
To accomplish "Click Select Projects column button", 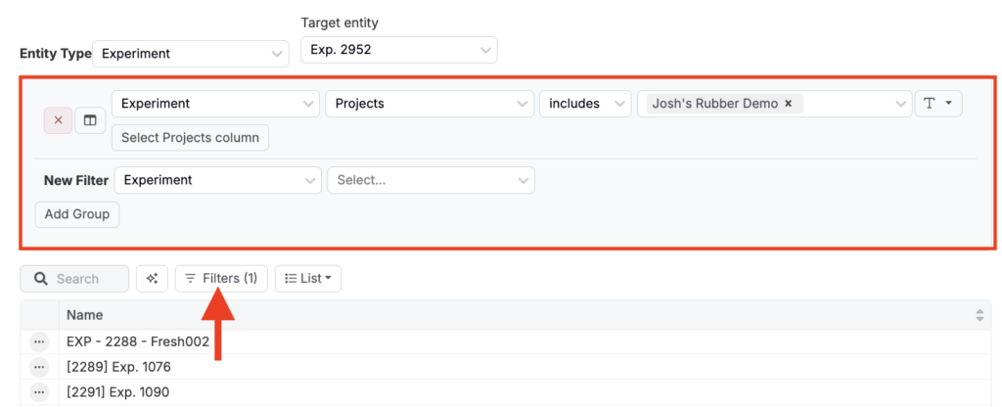I will 190,138.
